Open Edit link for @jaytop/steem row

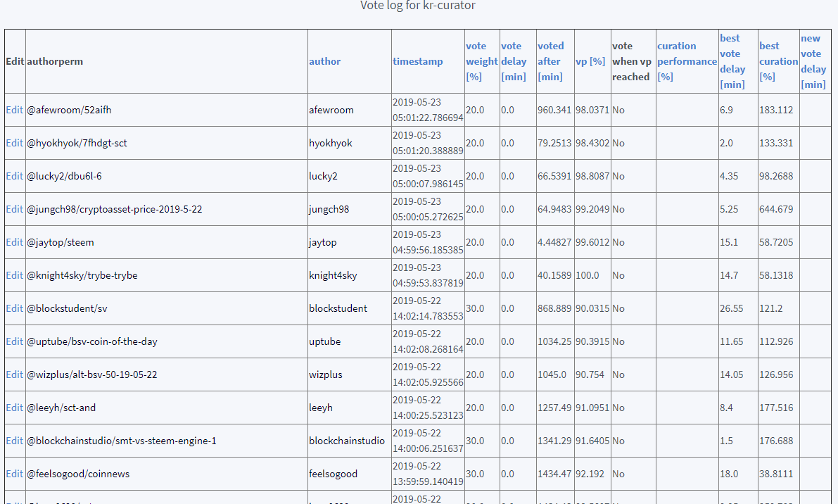click(x=15, y=243)
